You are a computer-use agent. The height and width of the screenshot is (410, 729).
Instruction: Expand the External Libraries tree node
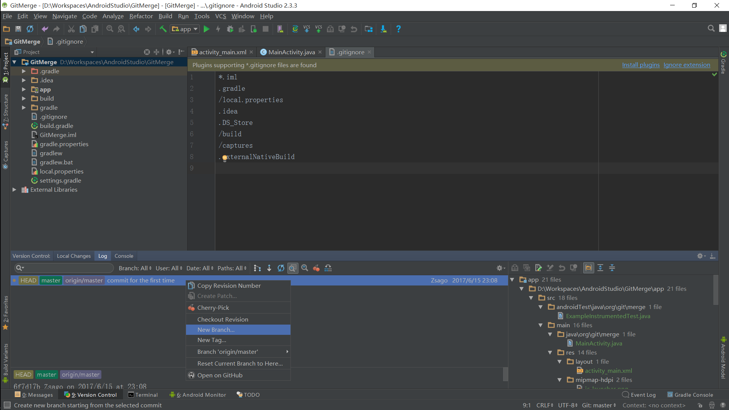point(14,189)
